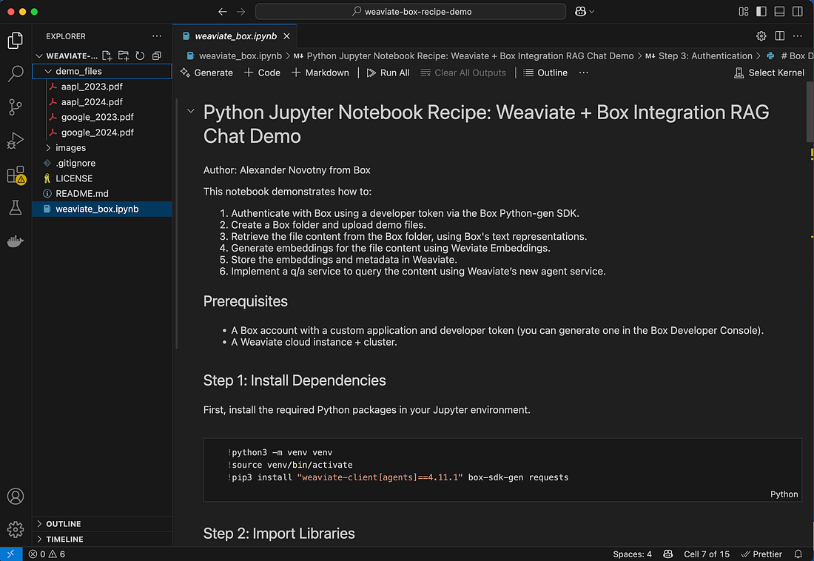Collapse all folders in Explorer
The image size is (814, 561).
156,56
